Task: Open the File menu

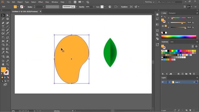Action: [8, 2]
